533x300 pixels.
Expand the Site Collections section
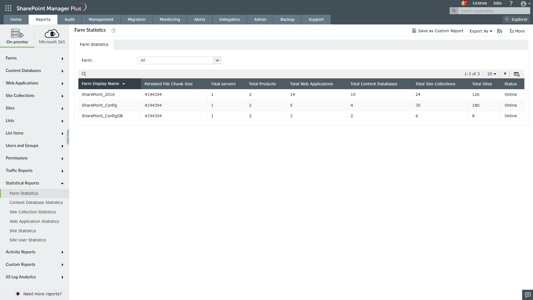click(34, 96)
